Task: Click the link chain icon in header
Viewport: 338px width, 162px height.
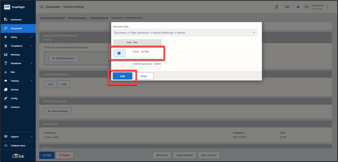Action: click(x=287, y=7)
